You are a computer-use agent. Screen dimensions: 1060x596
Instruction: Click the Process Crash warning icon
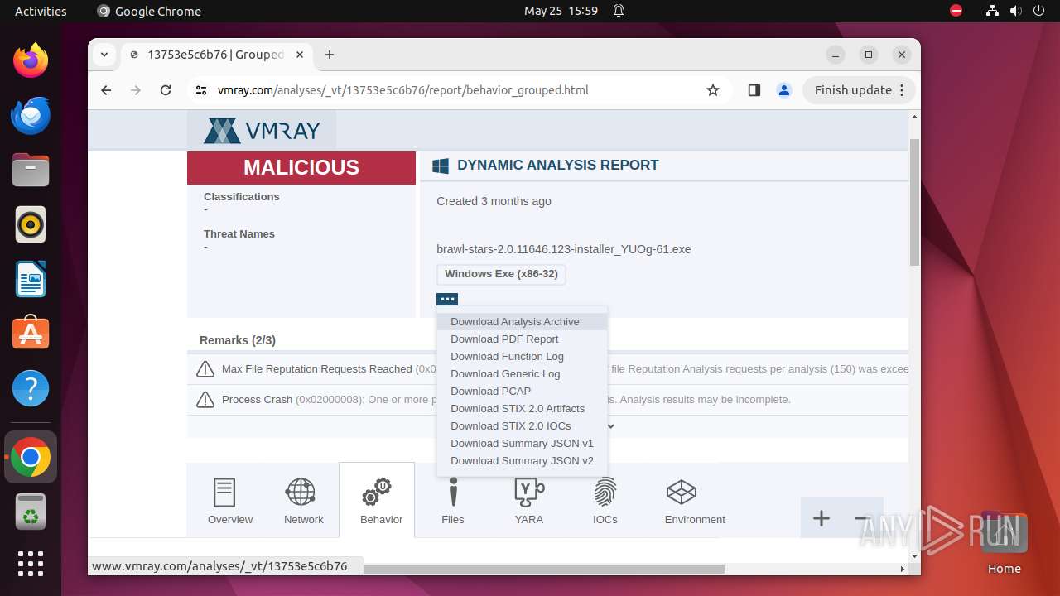point(205,400)
